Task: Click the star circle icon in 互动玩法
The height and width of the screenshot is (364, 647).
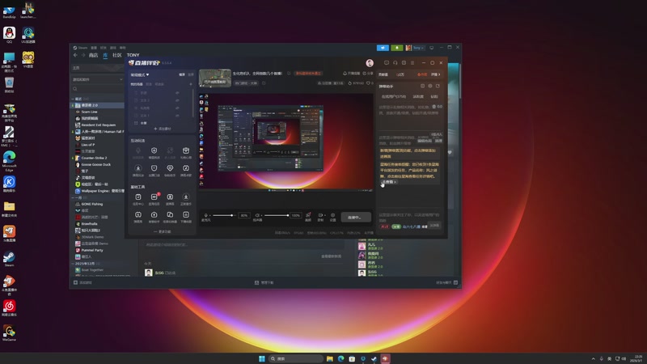Action: coord(138,168)
